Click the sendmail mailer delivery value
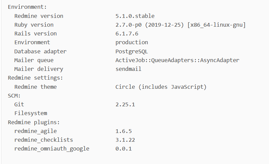Viewport: 269px width, 164px height. [x=128, y=69]
